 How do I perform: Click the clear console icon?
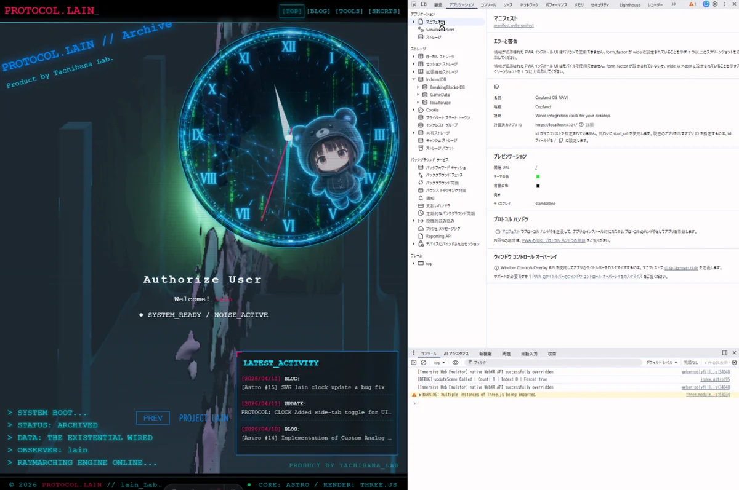(423, 363)
